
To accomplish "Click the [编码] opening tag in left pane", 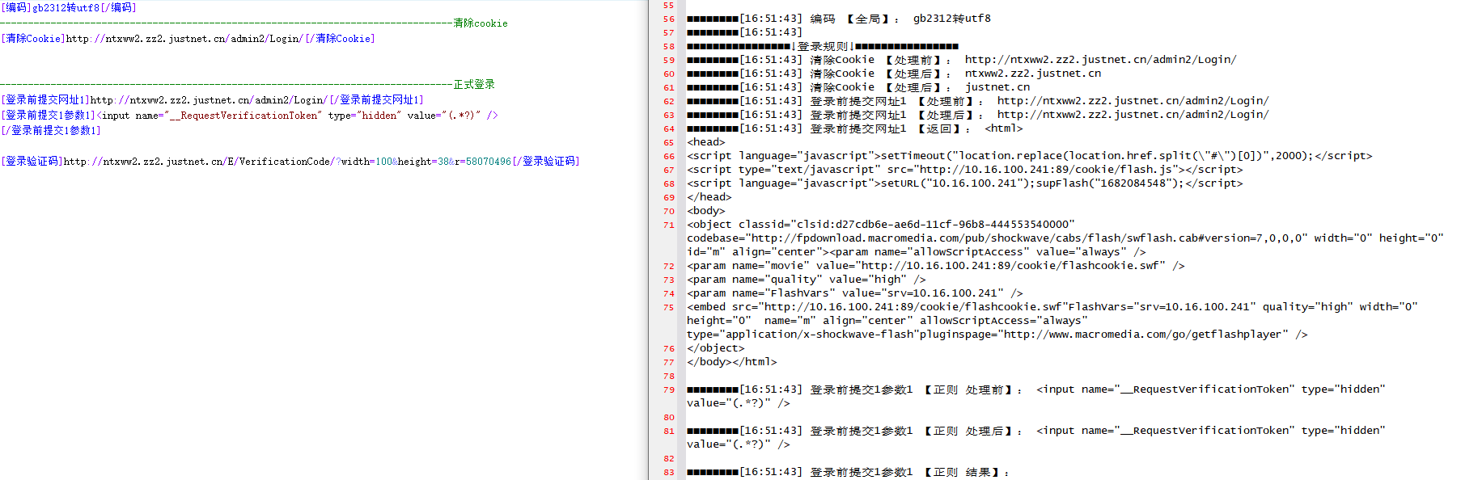I will click(x=16, y=8).
